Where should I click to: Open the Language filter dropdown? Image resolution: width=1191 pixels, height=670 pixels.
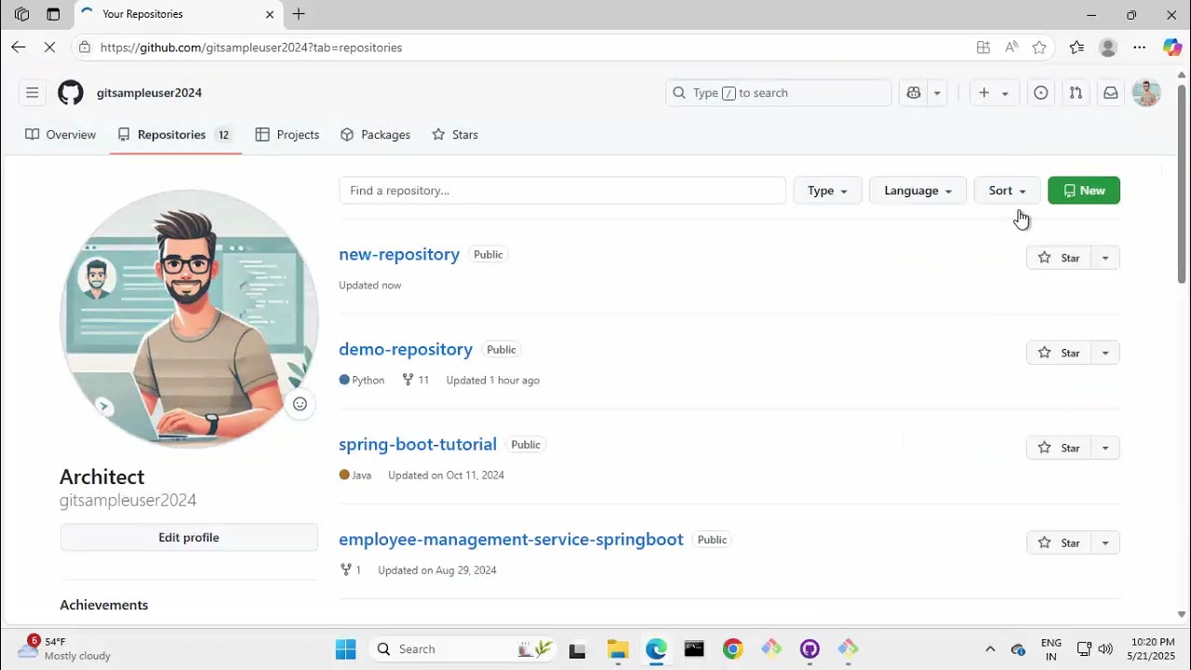point(917,191)
